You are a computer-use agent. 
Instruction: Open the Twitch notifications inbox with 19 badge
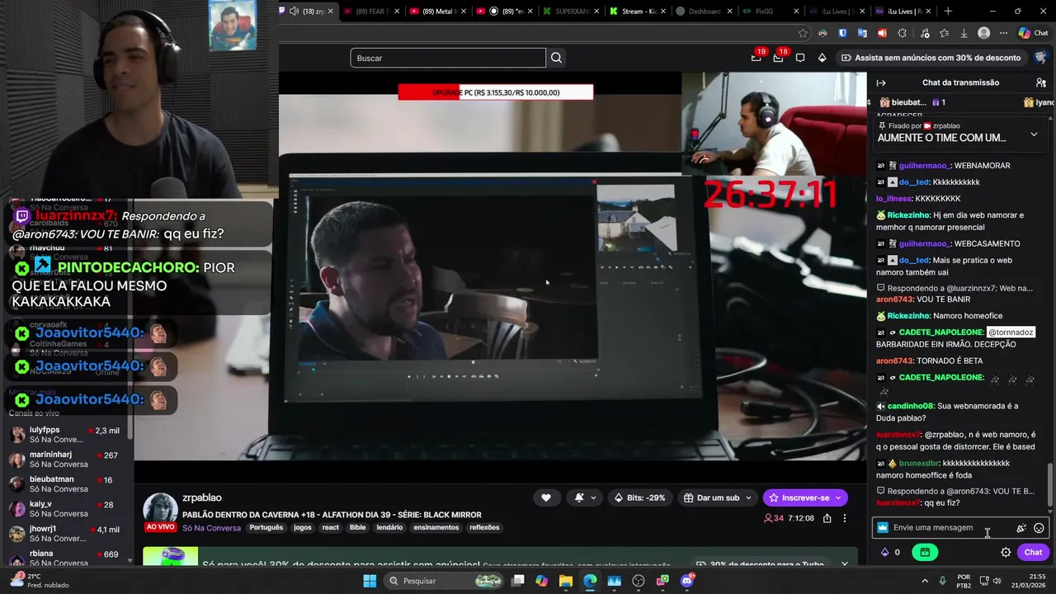coord(757,58)
